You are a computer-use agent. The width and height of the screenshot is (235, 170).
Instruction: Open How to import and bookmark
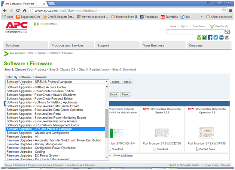point(92,17)
